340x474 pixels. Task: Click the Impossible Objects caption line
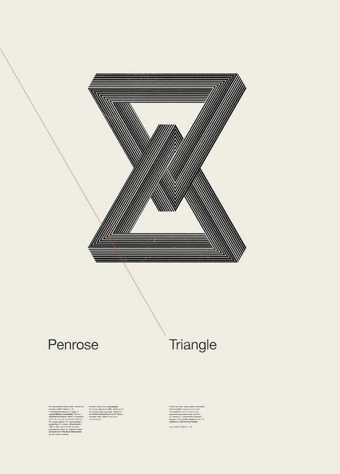click(x=181, y=427)
